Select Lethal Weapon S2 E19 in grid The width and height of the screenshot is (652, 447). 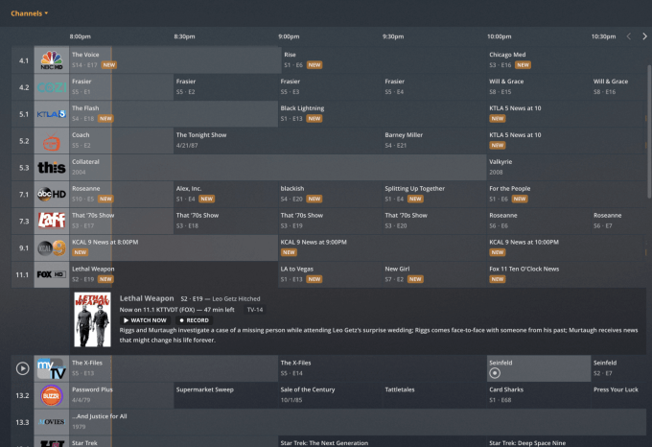174,274
